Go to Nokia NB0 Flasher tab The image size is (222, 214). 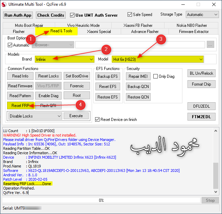(192, 25)
